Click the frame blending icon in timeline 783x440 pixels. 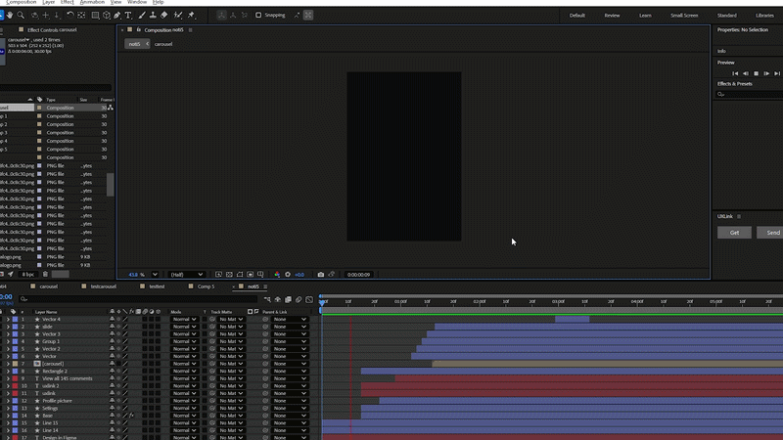click(x=288, y=299)
